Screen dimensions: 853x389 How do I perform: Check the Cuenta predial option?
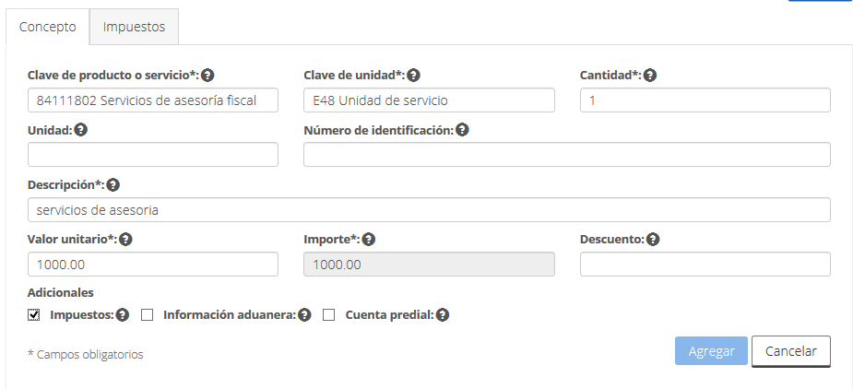point(328,315)
